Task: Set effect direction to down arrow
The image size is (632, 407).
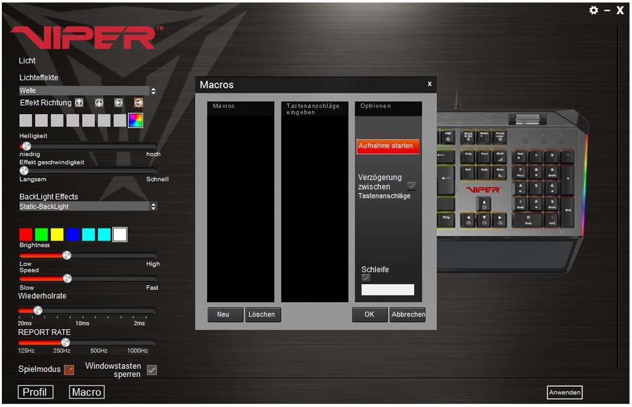Action: (x=99, y=103)
